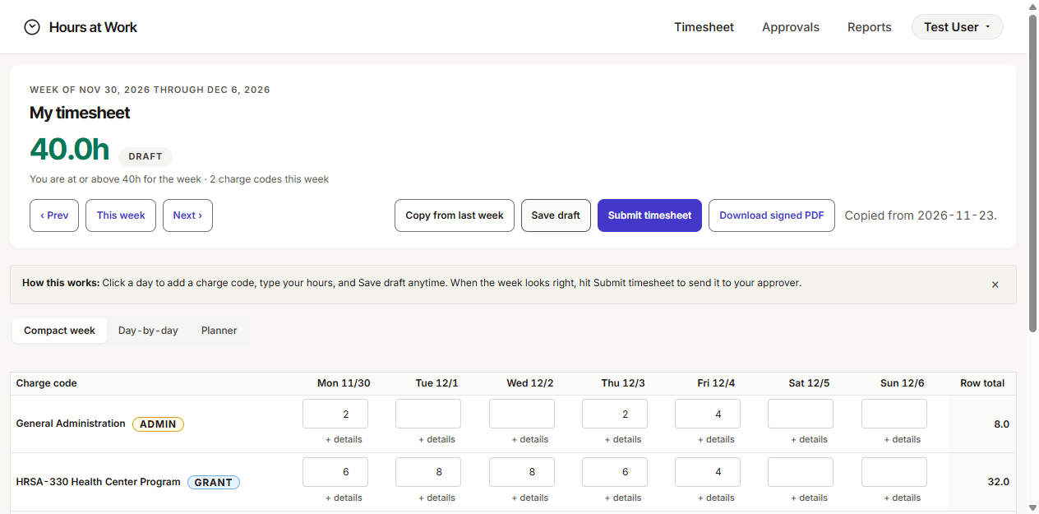Select the Compact week tab
This screenshot has width=1039, height=514.
[59, 331]
